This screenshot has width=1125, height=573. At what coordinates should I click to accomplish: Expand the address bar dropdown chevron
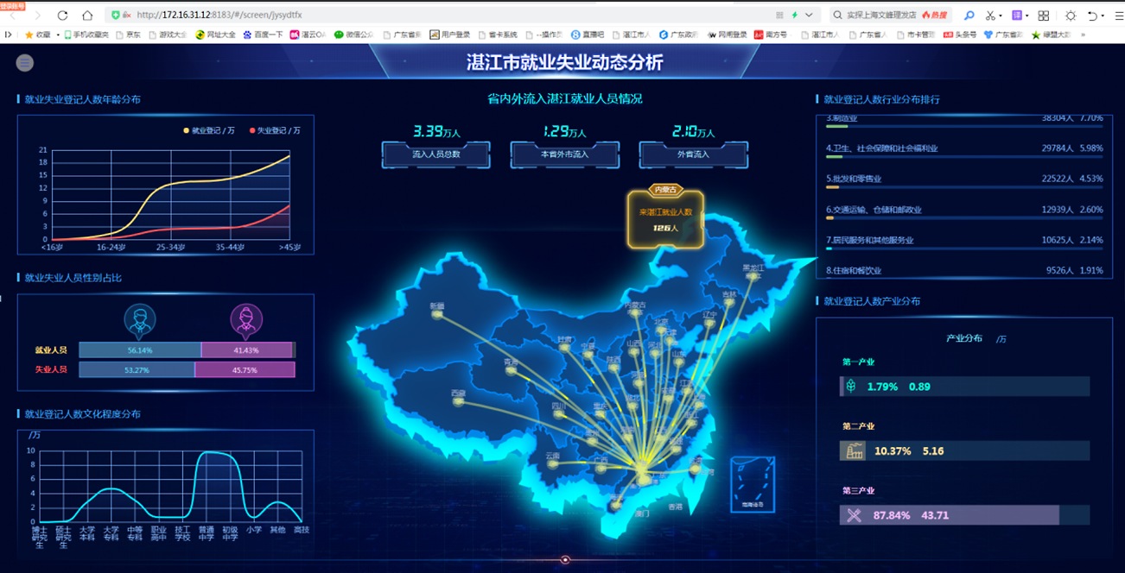coord(809,16)
